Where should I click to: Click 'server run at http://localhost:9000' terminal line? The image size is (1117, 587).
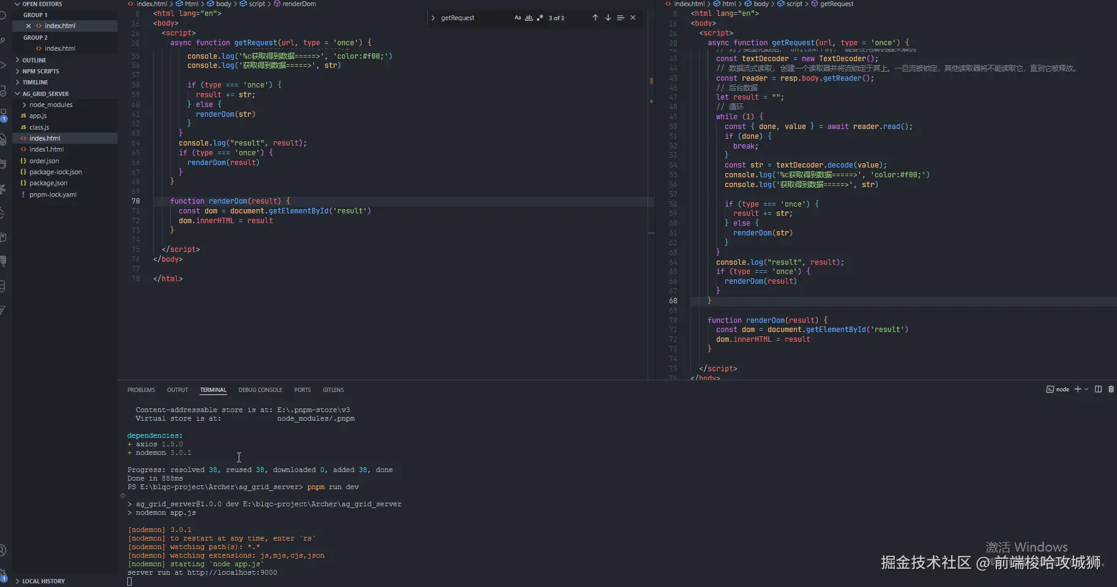[203, 573]
